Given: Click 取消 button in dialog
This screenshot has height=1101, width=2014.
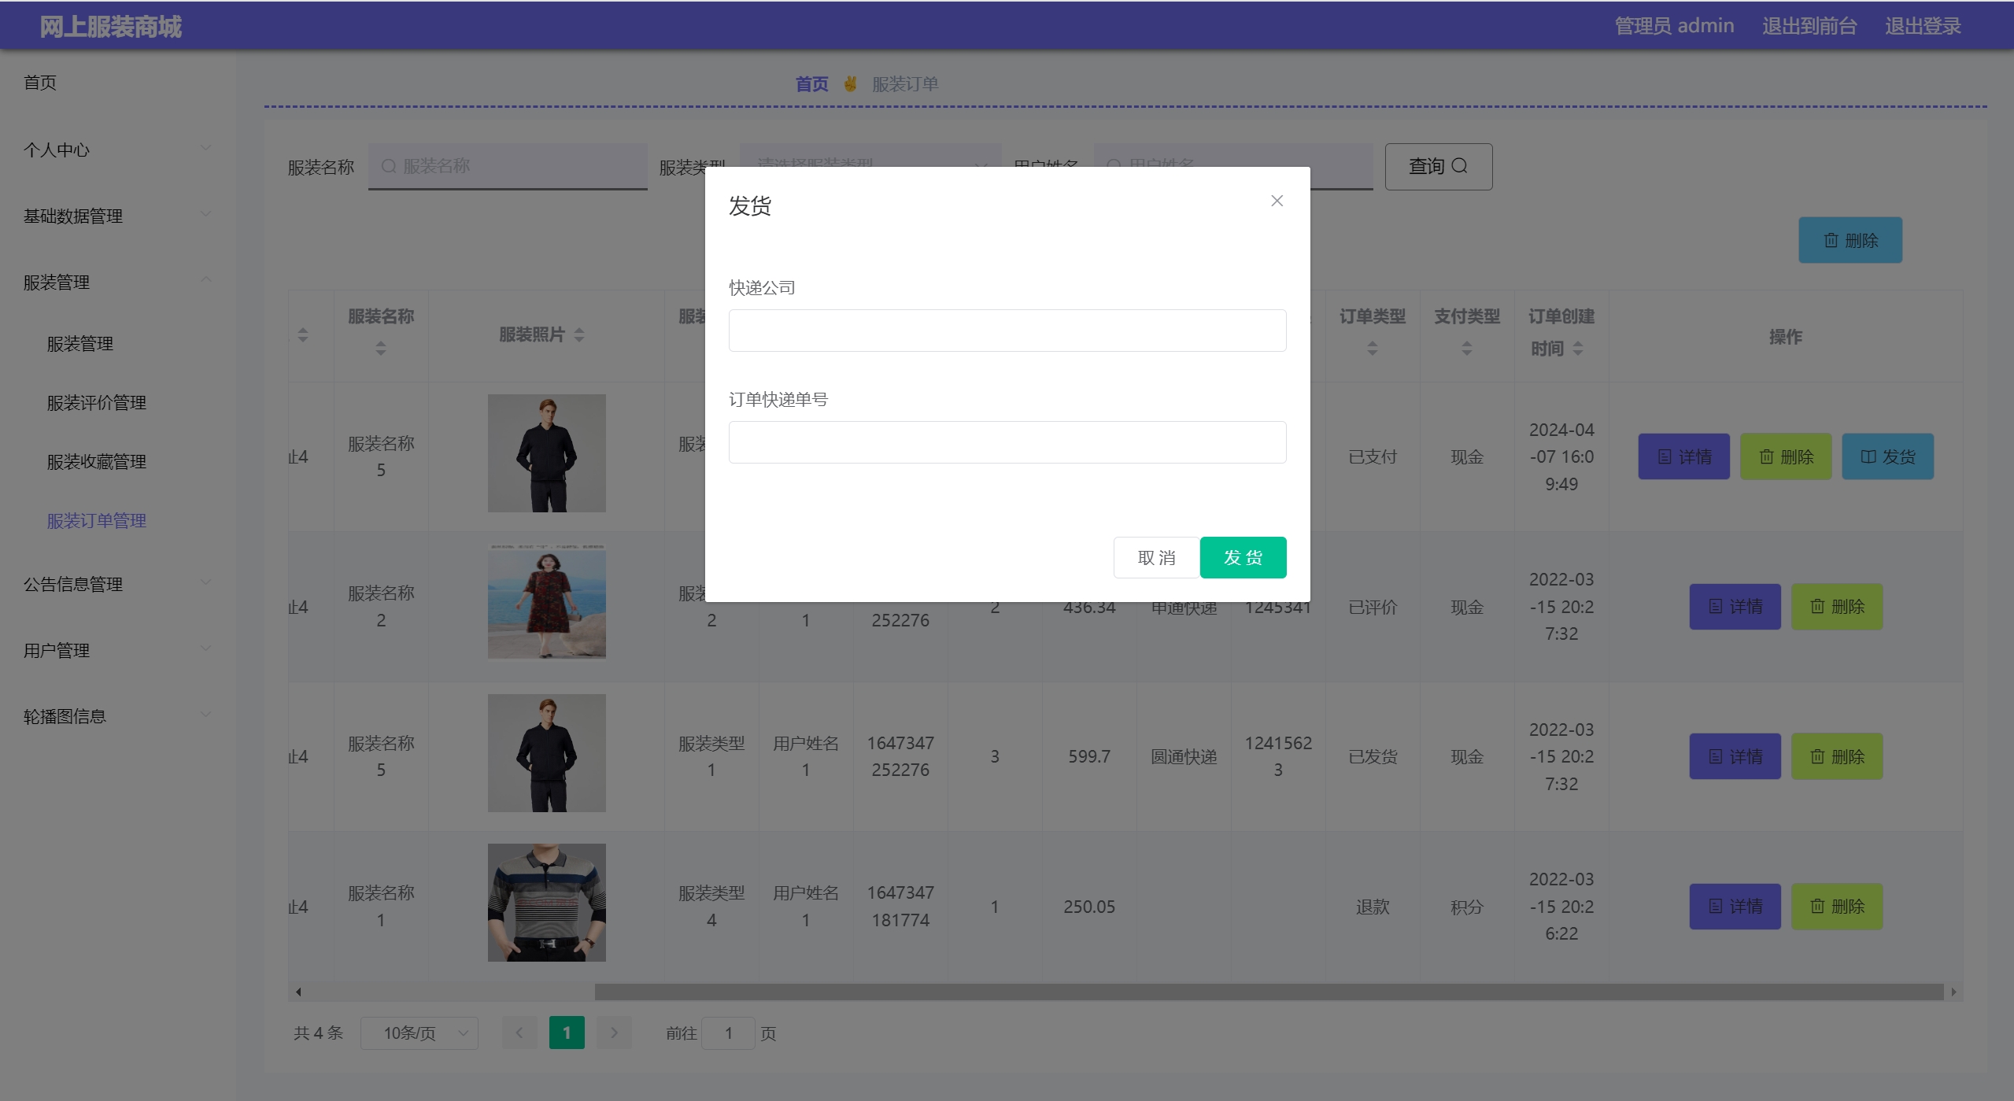Looking at the screenshot, I should pos(1156,558).
